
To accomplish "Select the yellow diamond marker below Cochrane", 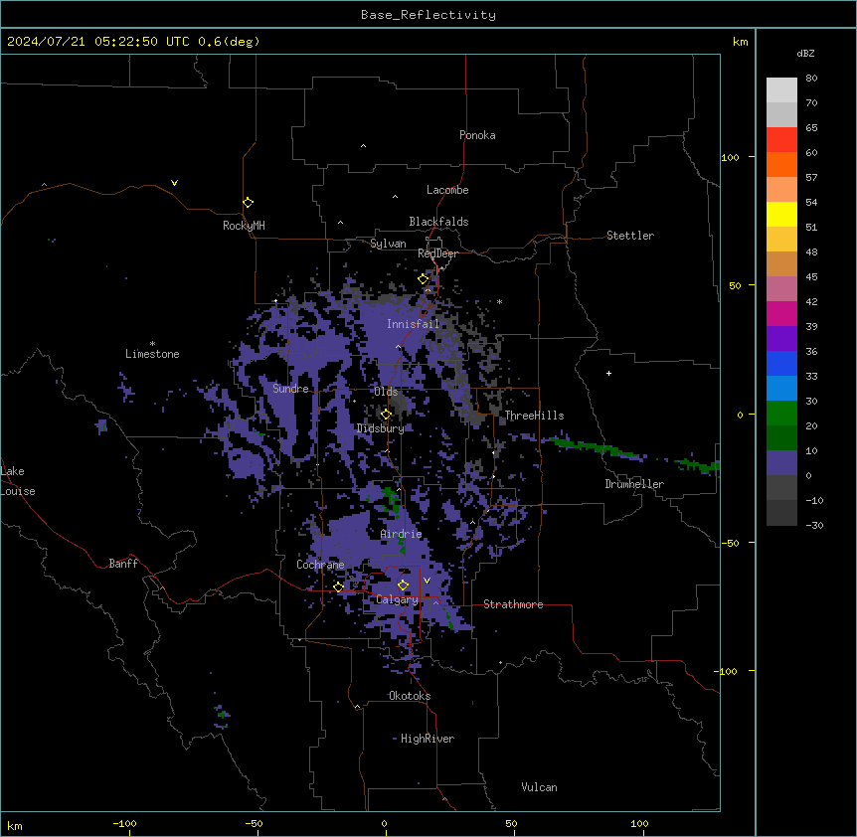I will pyautogui.click(x=338, y=586).
